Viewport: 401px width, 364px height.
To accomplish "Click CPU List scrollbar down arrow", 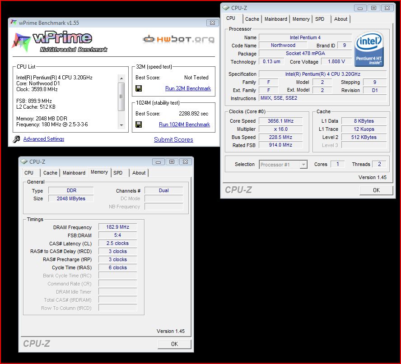I will pos(121,125).
